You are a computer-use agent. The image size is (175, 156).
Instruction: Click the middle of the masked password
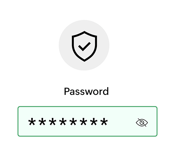(x=68, y=122)
